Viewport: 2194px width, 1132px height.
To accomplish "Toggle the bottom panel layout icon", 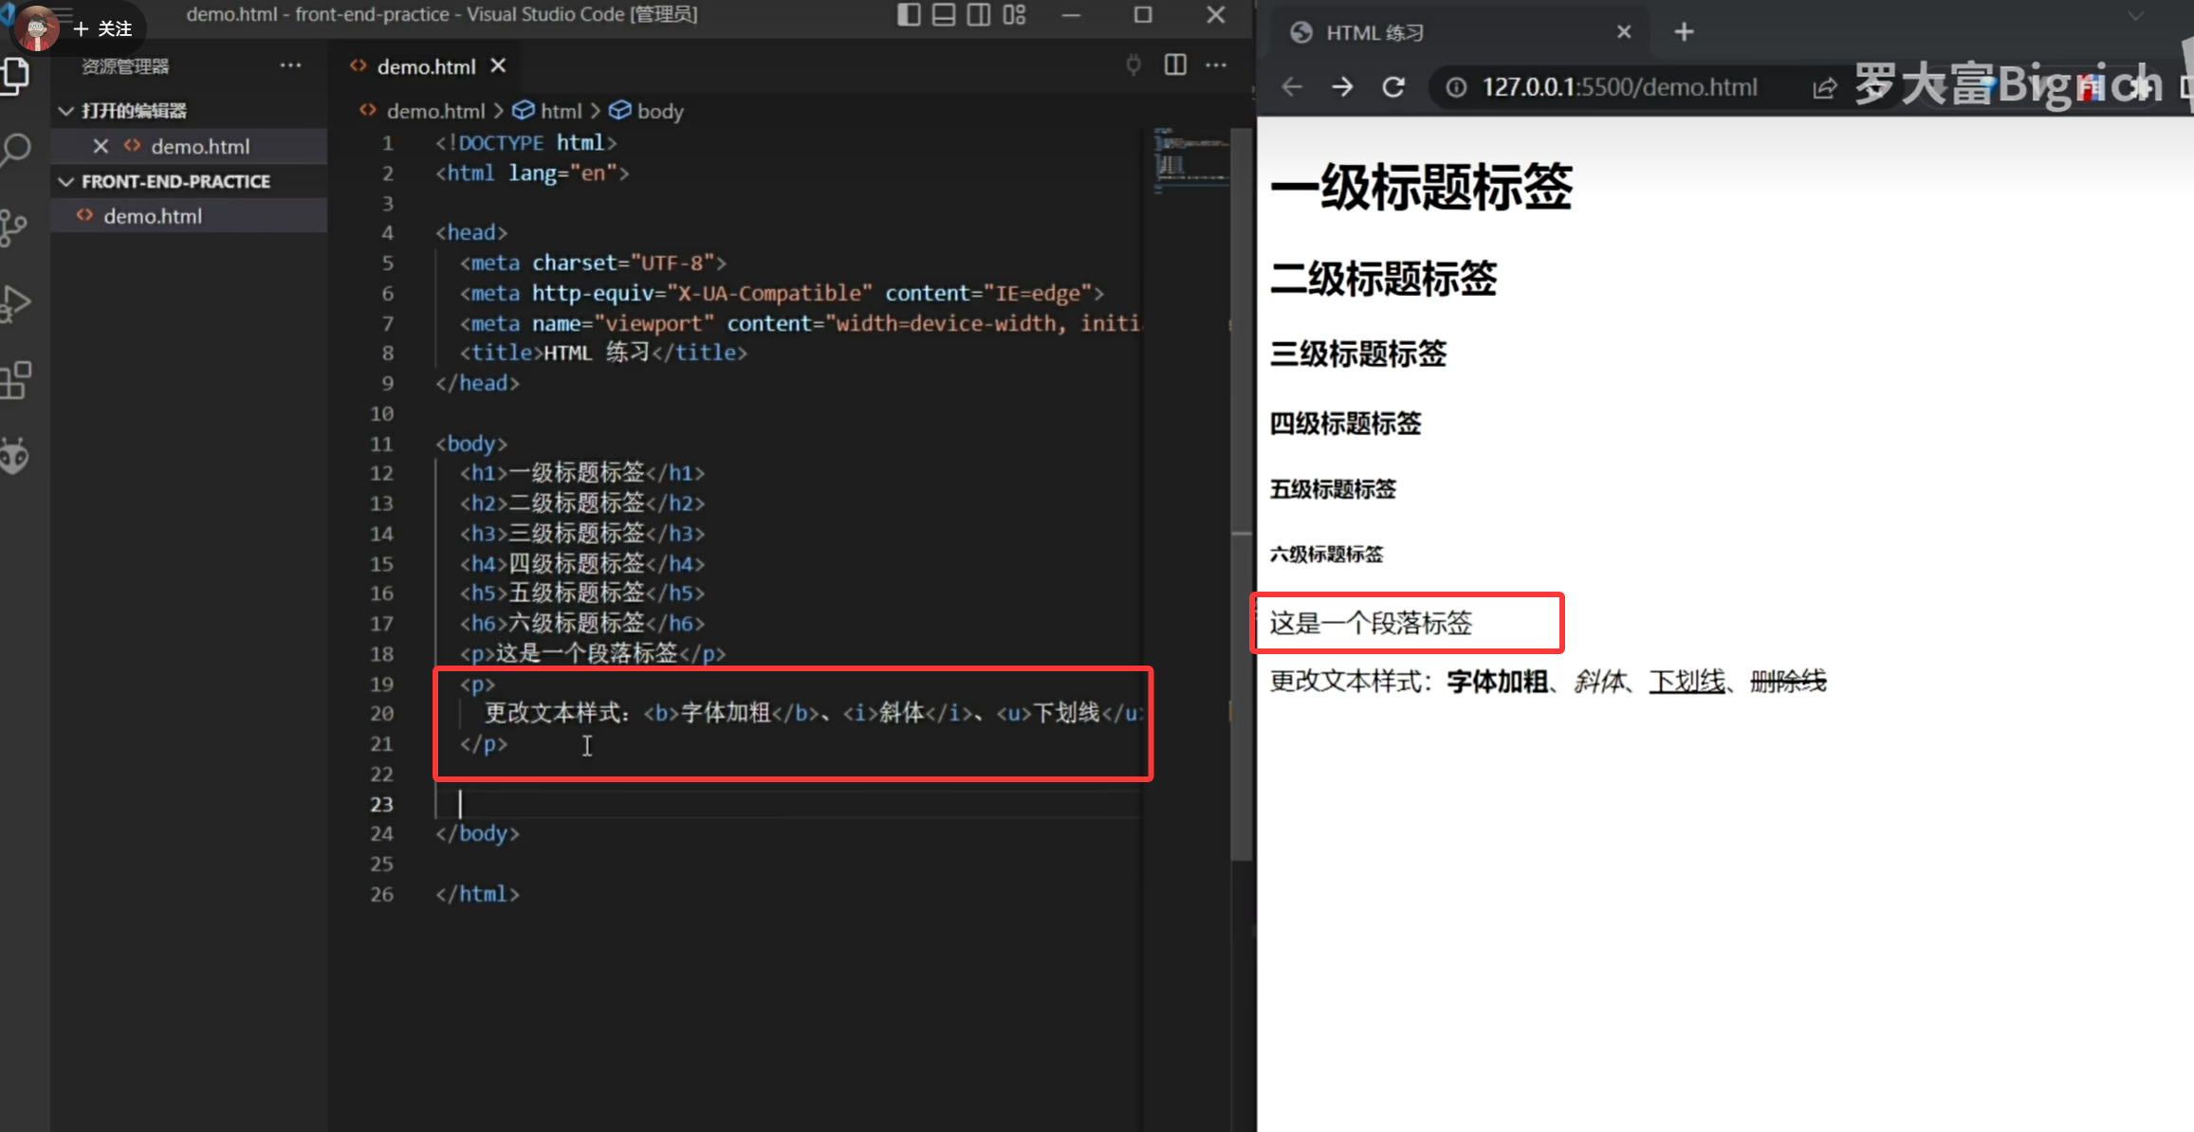I will (943, 14).
